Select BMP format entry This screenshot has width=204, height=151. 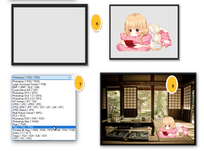pyautogui.click(x=26, y=88)
